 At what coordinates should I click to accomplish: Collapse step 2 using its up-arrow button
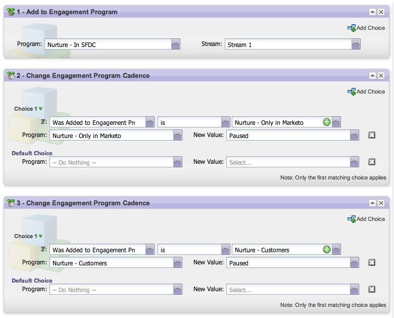point(372,75)
